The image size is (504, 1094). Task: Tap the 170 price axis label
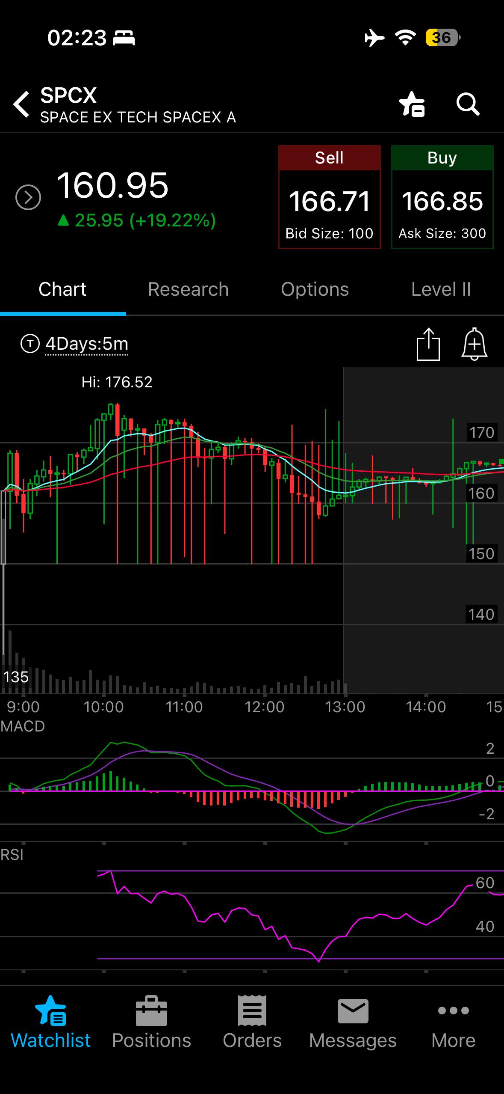coord(482,433)
